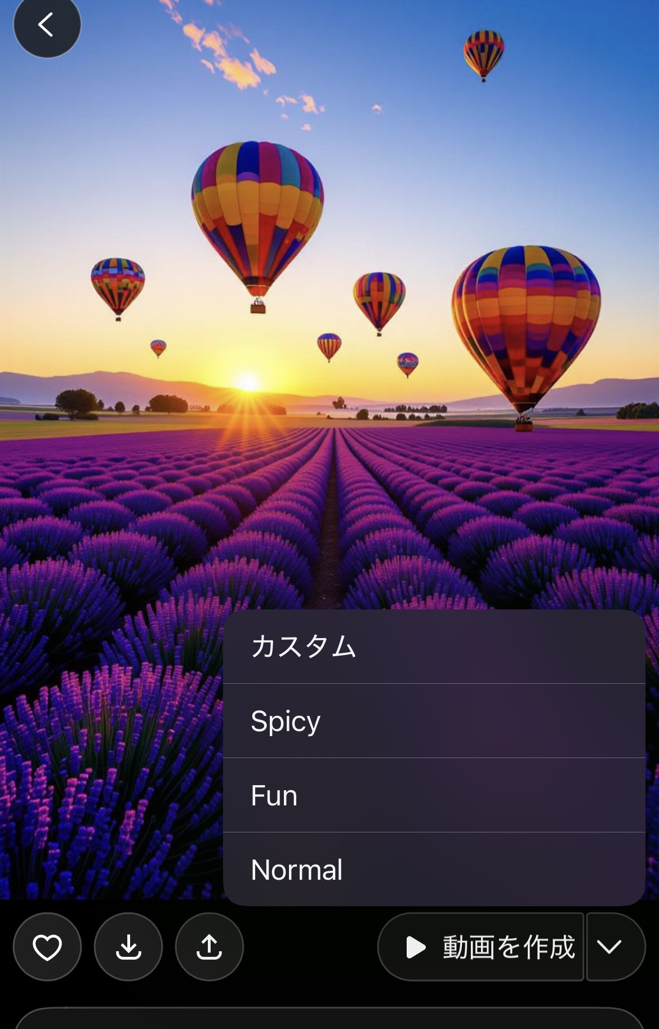Choose カスタム from the mode menu
659x1029 pixels.
coord(434,647)
